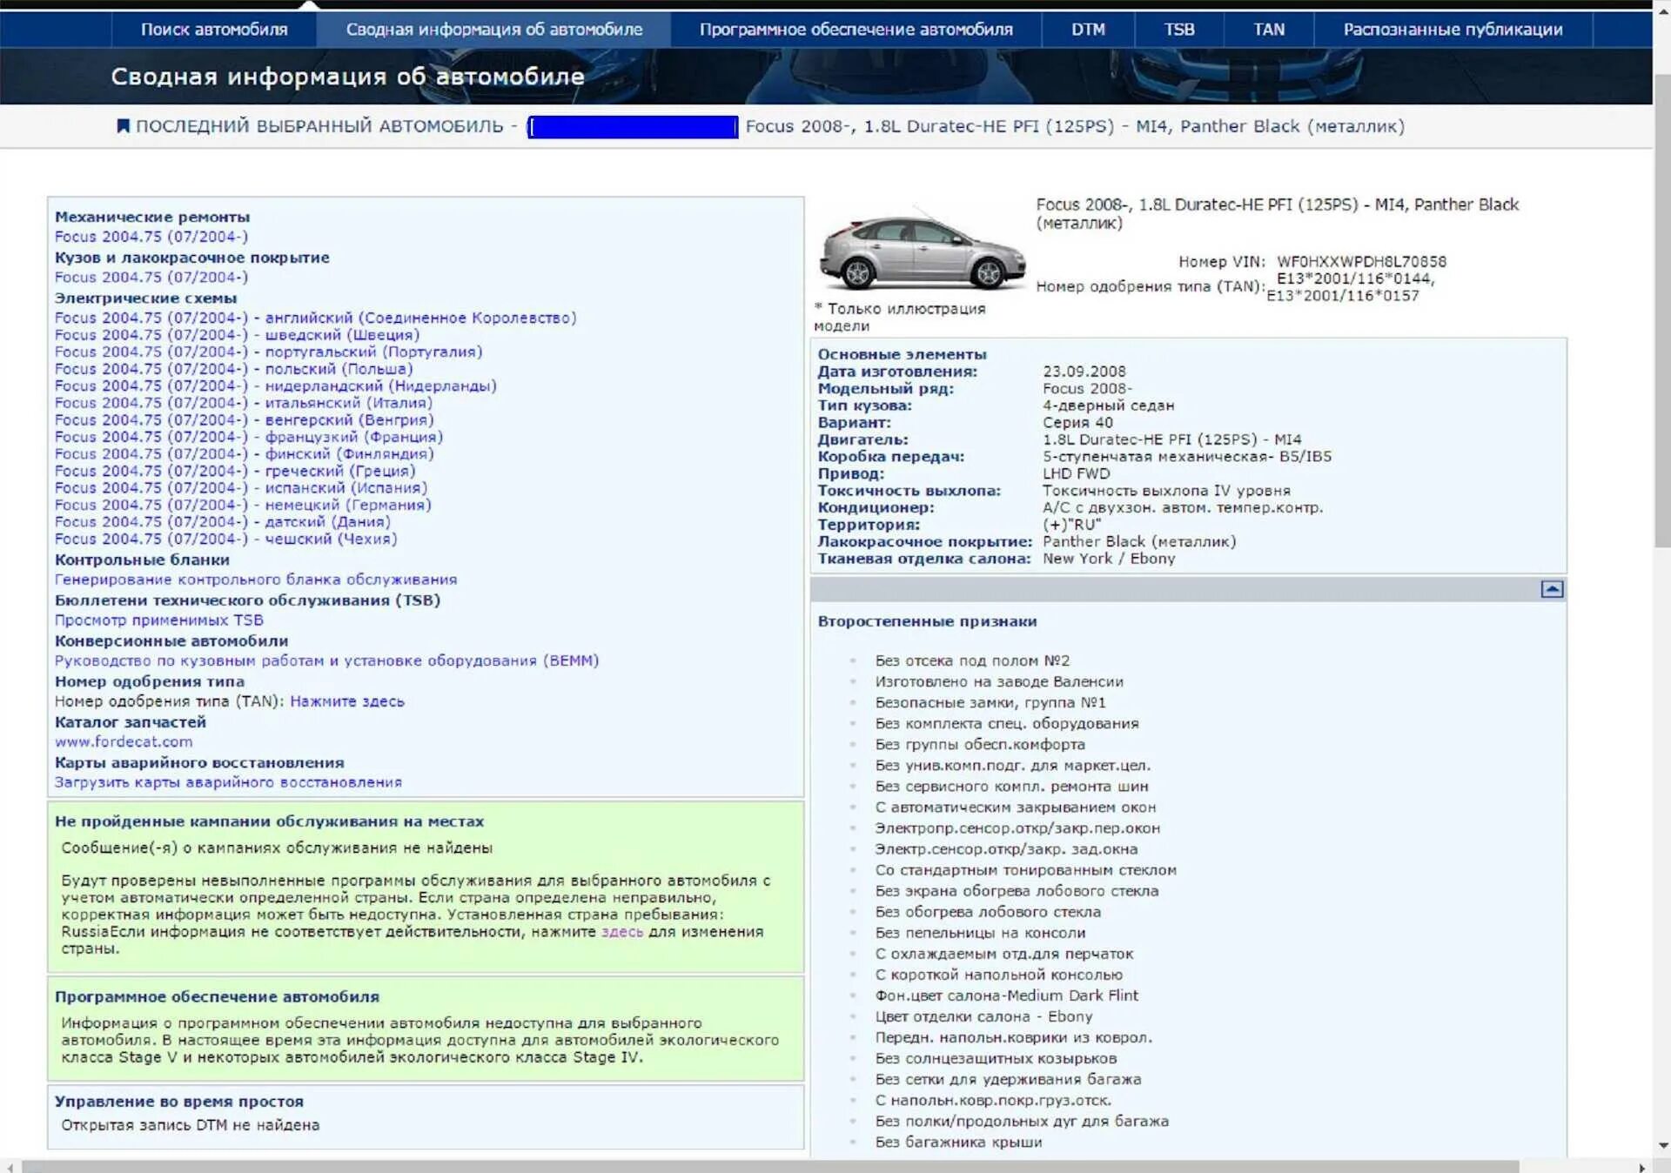Image resolution: width=1671 pixels, height=1173 pixels.
Task: Click the bookmark icon before last selected vehicle
Action: 123,126
